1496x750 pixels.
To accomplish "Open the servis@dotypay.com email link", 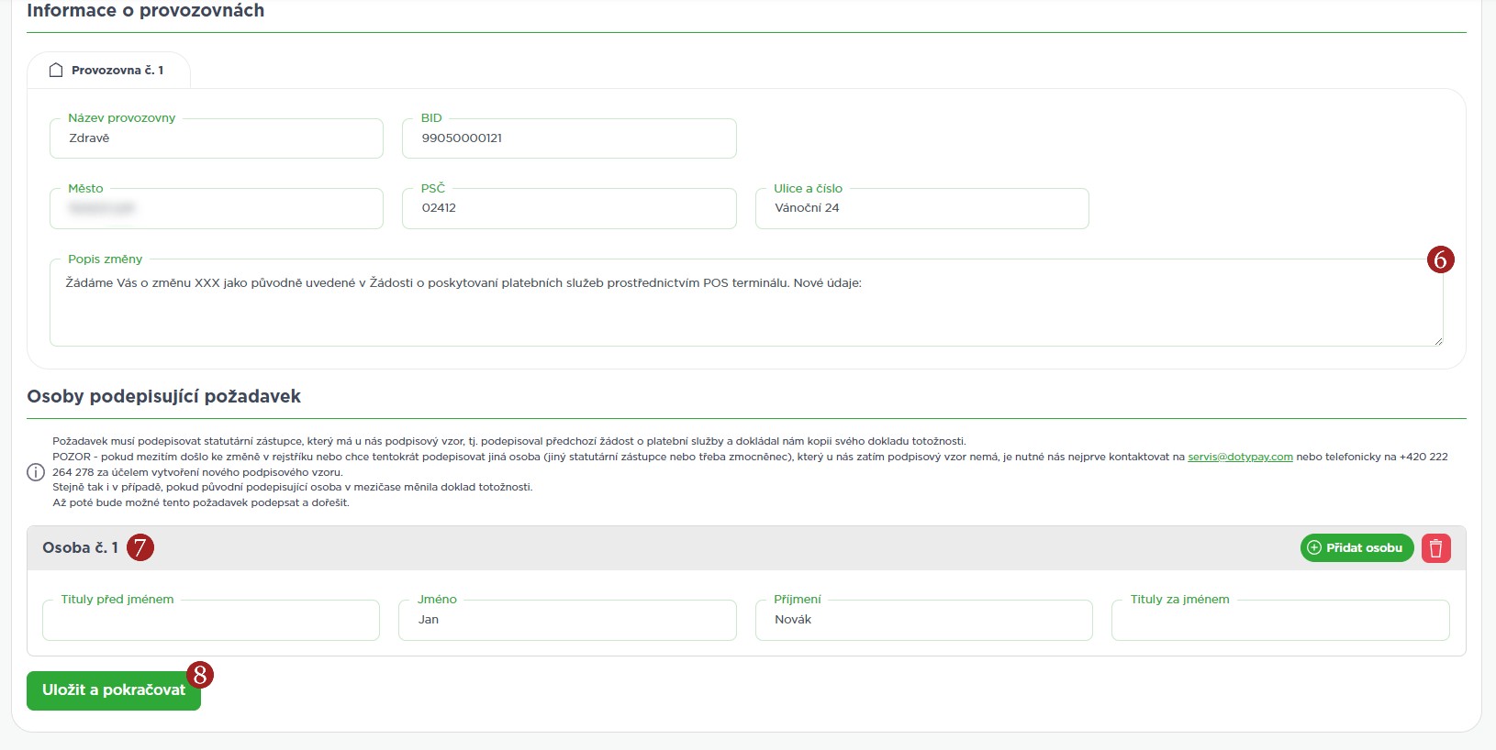I will tap(1240, 457).
